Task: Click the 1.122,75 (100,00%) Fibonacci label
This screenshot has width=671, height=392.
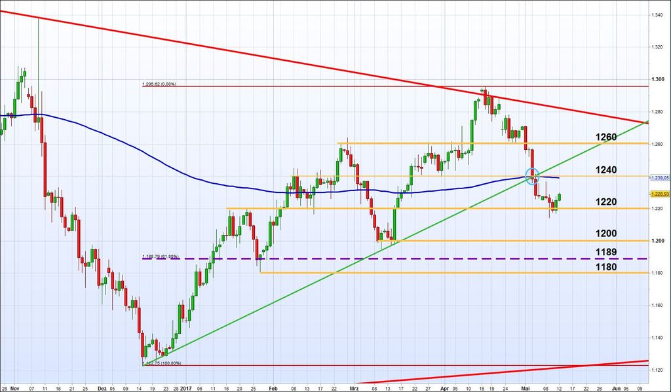Action: click(x=163, y=363)
